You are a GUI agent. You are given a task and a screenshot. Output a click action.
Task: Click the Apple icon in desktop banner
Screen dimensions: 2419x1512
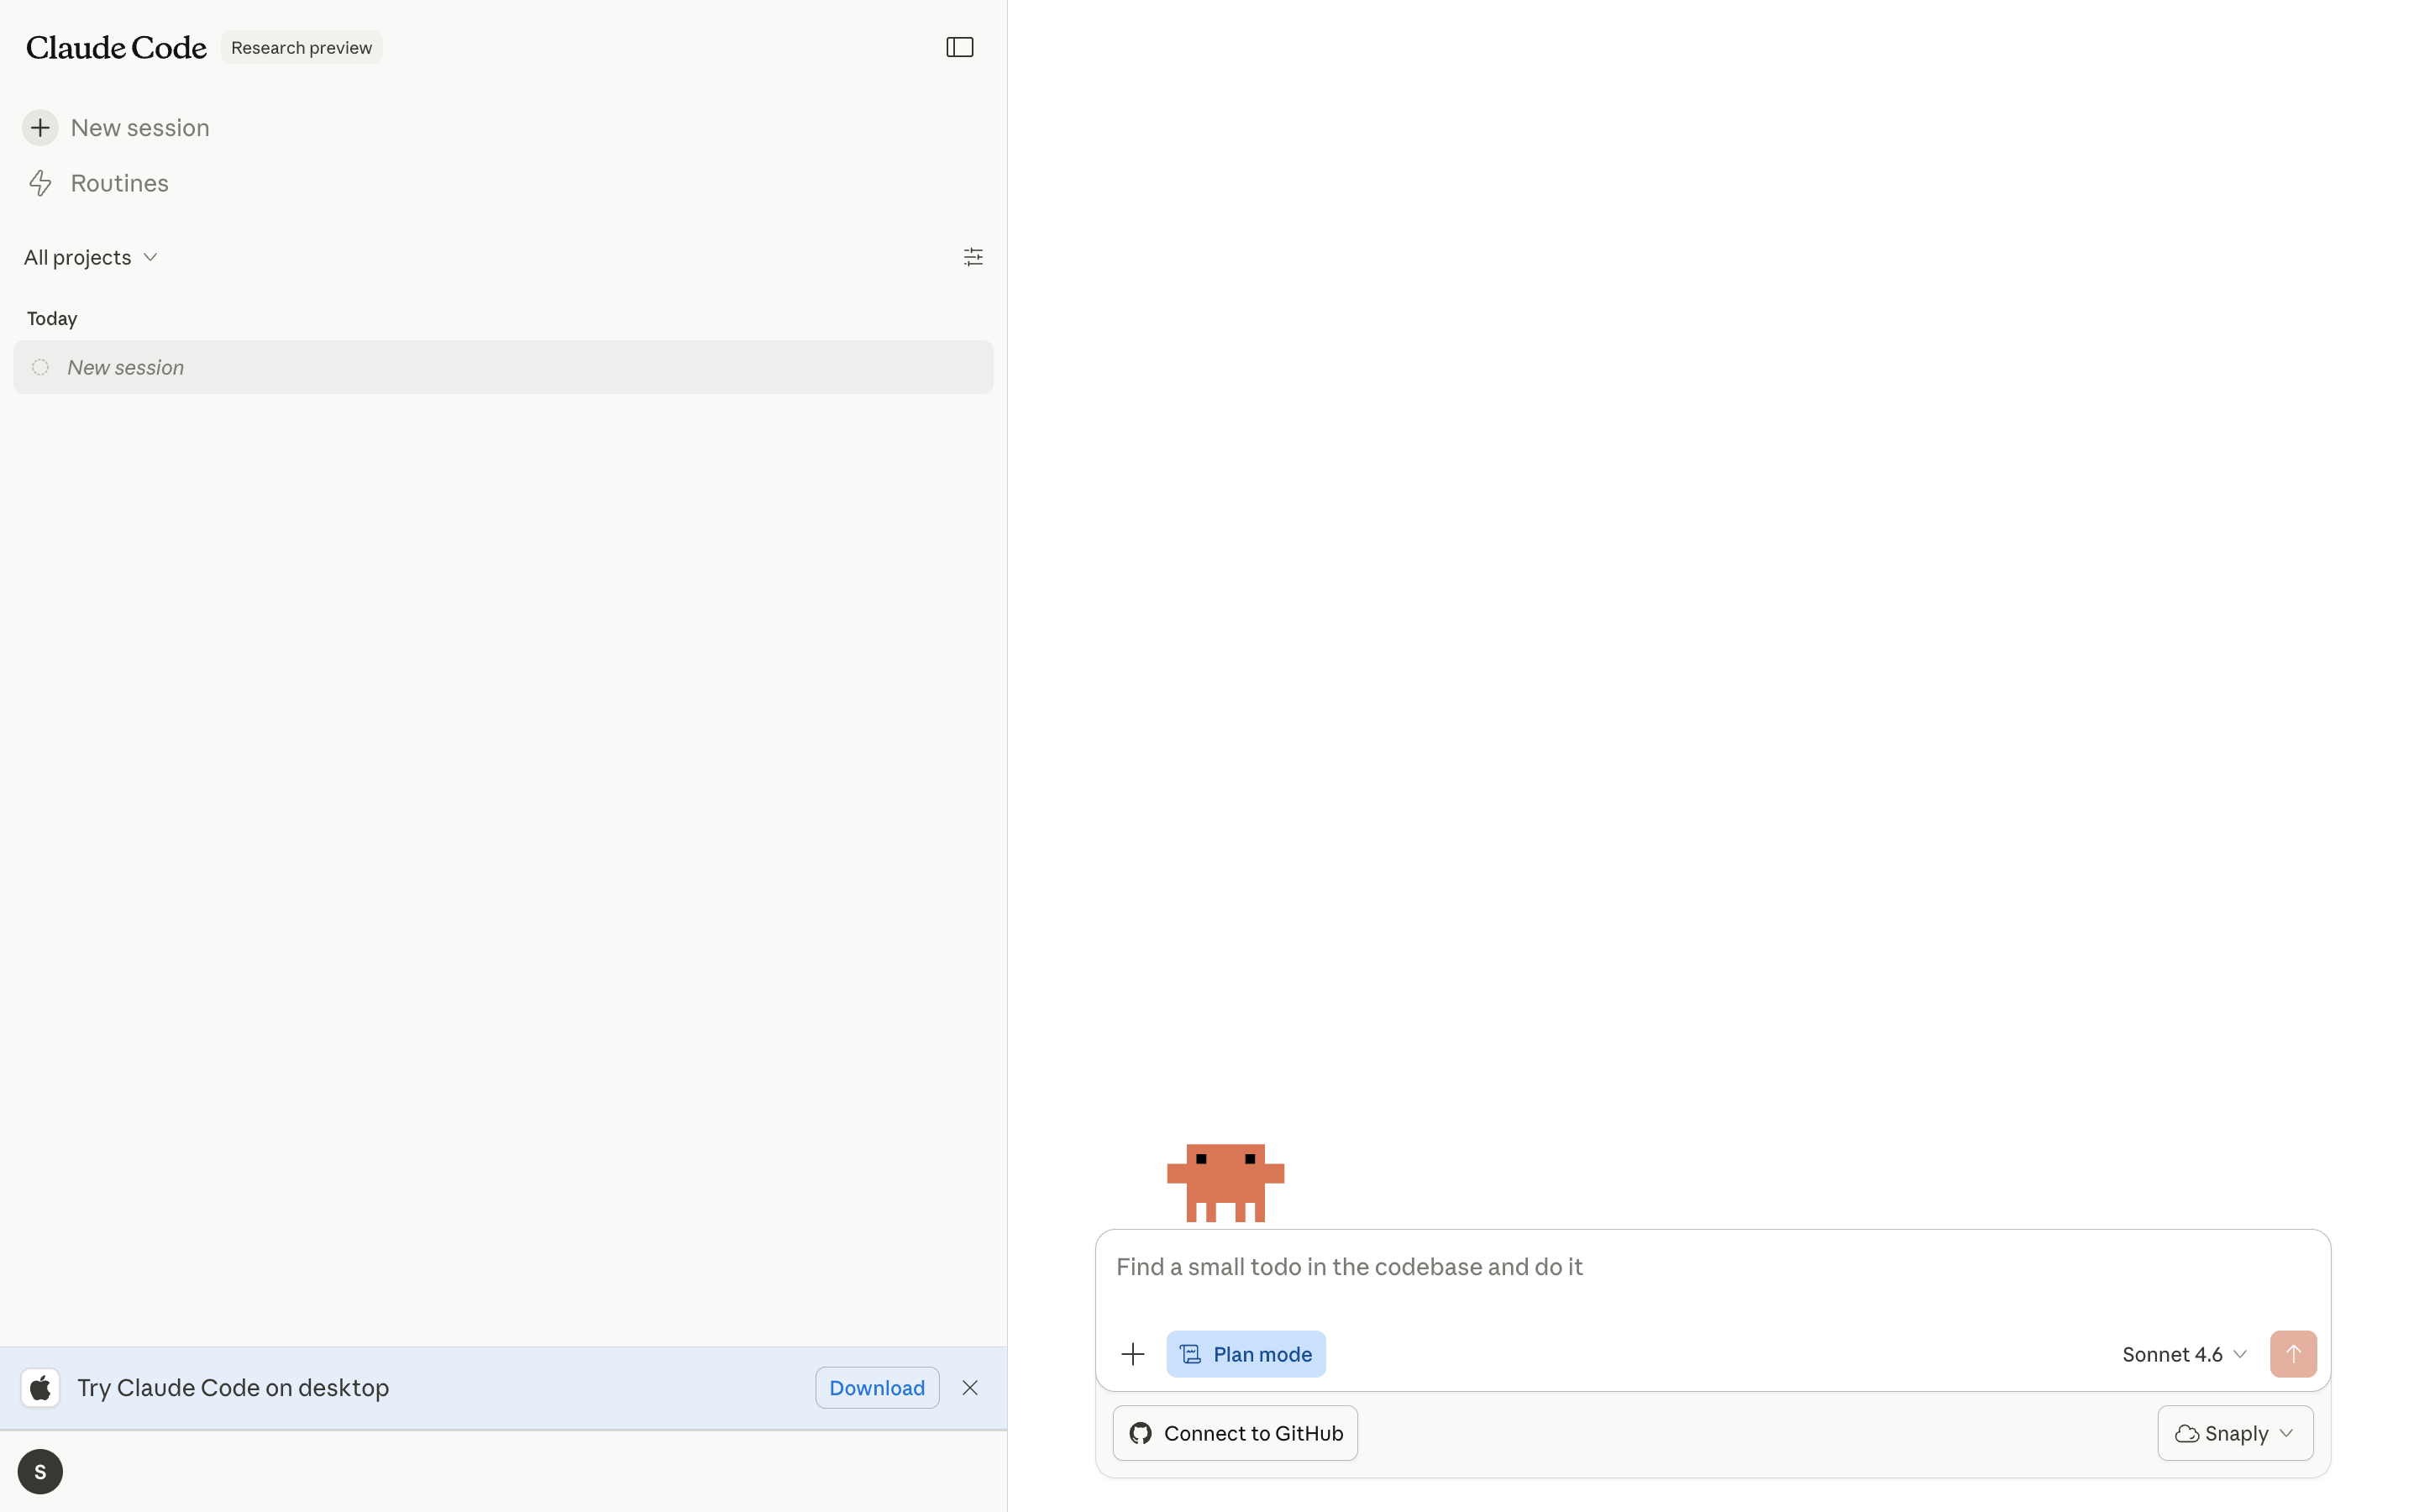coord(40,1387)
